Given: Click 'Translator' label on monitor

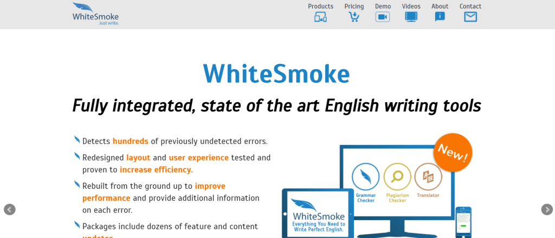Looking at the screenshot, I should coord(428,195).
